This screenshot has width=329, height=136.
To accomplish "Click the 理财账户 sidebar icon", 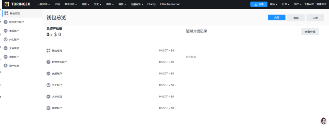I will tap(6, 57).
